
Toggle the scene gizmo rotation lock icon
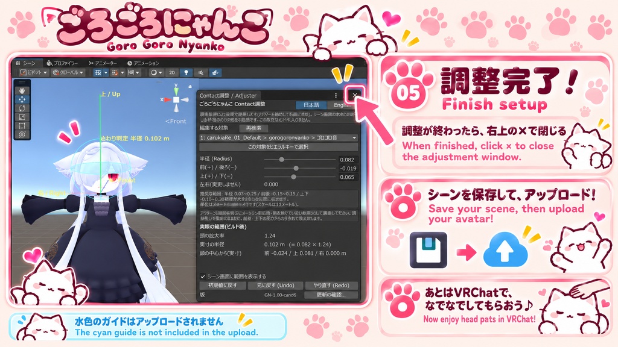(190, 86)
